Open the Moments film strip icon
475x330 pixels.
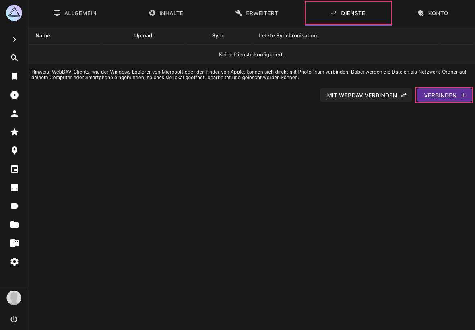(14, 188)
